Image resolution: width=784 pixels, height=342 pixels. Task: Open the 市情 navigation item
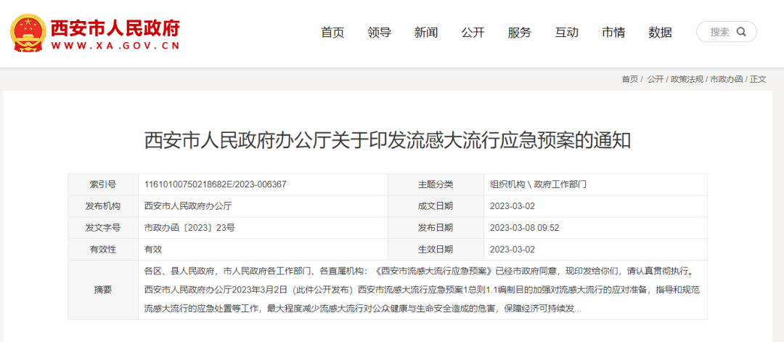point(613,33)
